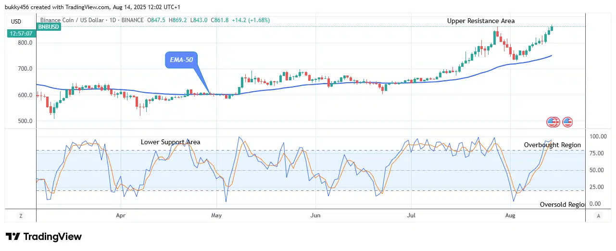
Task: Click the USD currency label on the price axis
Action: tap(15, 21)
